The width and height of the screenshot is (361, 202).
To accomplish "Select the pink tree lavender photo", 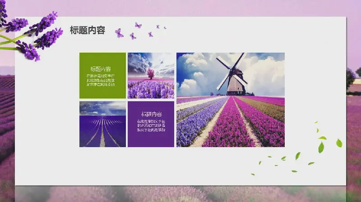I will [x=151, y=76].
